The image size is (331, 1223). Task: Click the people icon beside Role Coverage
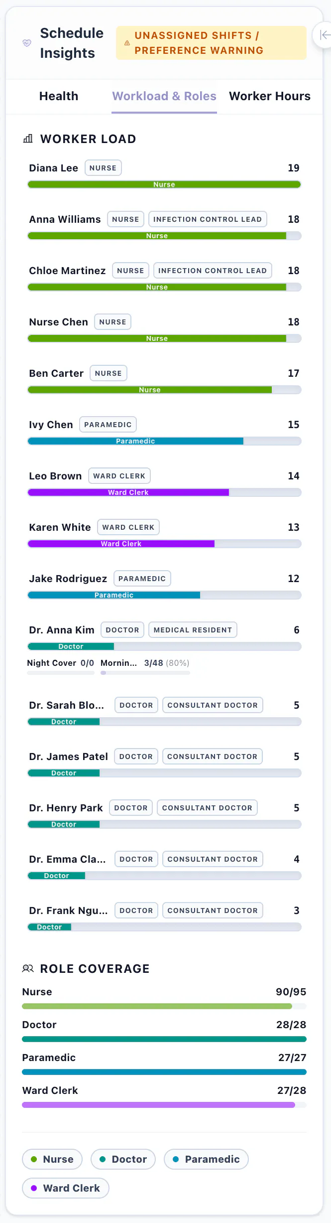click(28, 968)
